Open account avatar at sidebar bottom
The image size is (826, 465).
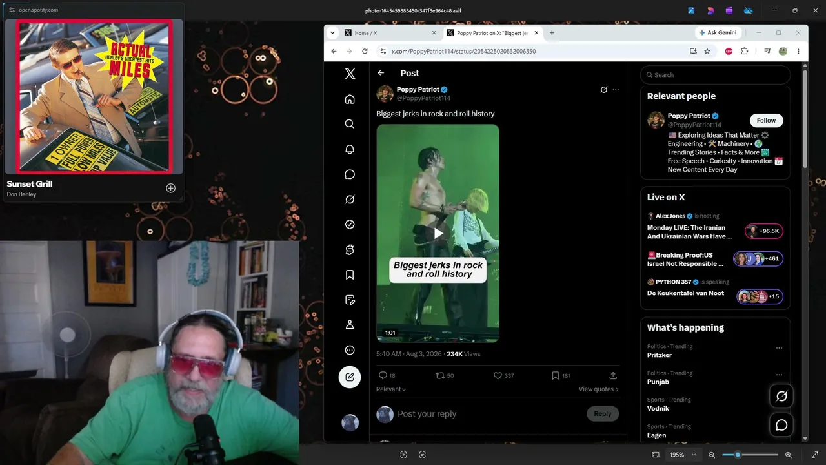350,422
